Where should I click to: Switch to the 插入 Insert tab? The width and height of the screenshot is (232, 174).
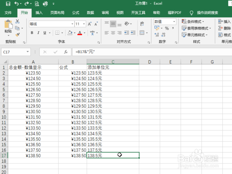pyautogui.click(x=39, y=13)
